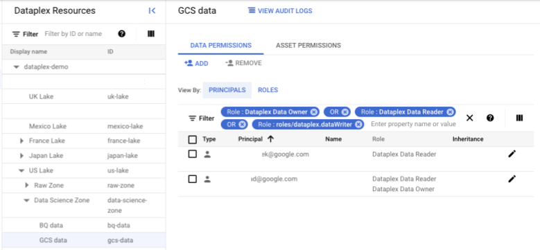The height and width of the screenshot is (250, 540).
Task: Click the remove-person icon beside REMOVE
Action: (229, 63)
